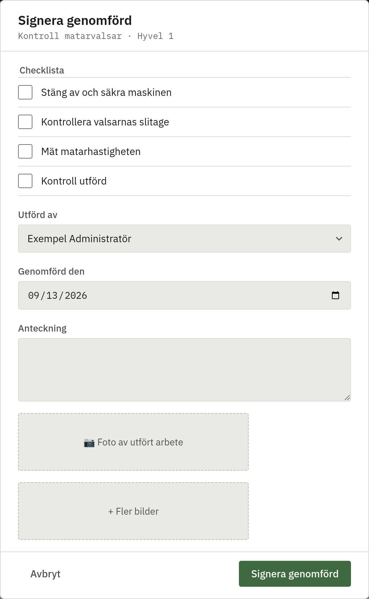The height and width of the screenshot is (599, 369).
Task: Submit with 'Signera genomförd' green button
Action: click(295, 574)
